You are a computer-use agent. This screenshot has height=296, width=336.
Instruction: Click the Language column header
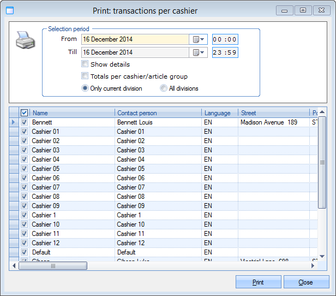[220, 113]
